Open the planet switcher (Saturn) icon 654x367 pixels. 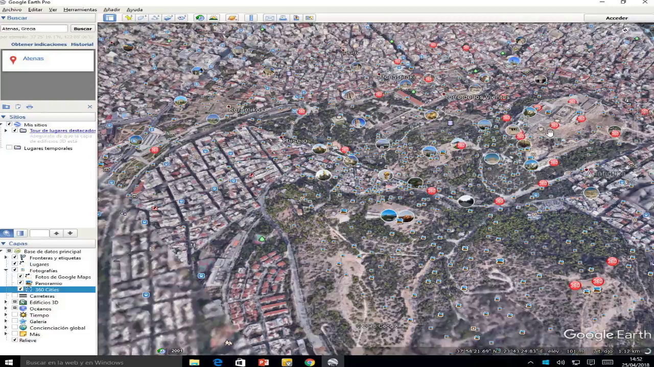coord(232,18)
